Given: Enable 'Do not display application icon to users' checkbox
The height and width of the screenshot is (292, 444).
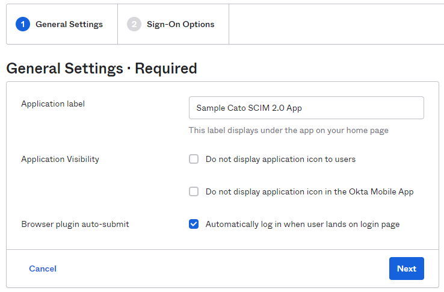Looking at the screenshot, I should click(x=194, y=160).
